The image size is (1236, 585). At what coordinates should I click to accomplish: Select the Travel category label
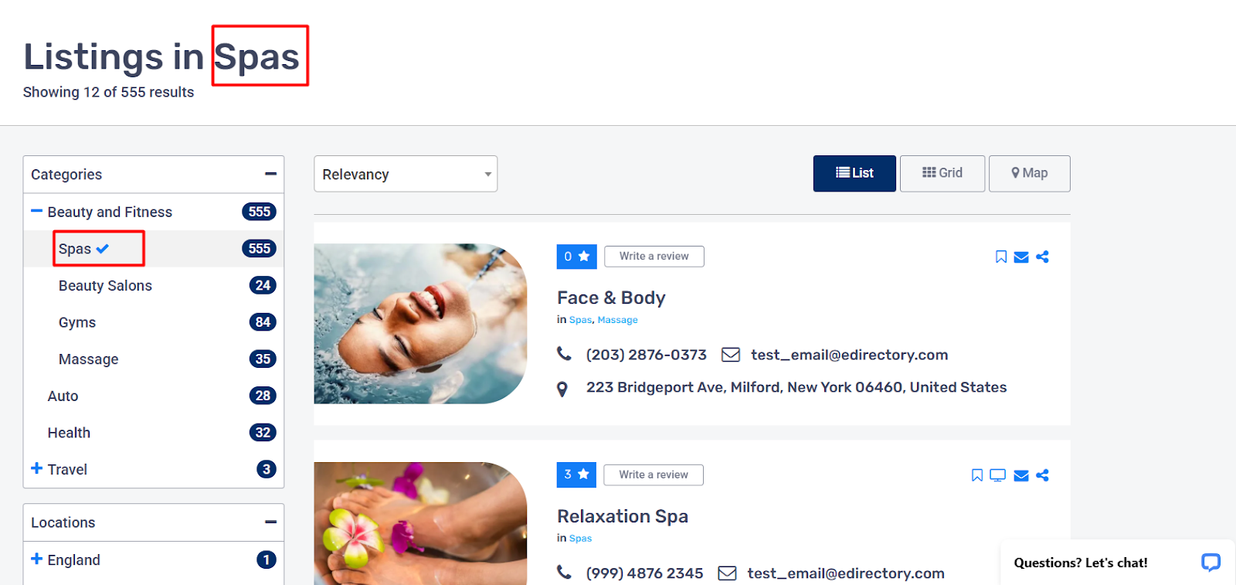point(67,469)
